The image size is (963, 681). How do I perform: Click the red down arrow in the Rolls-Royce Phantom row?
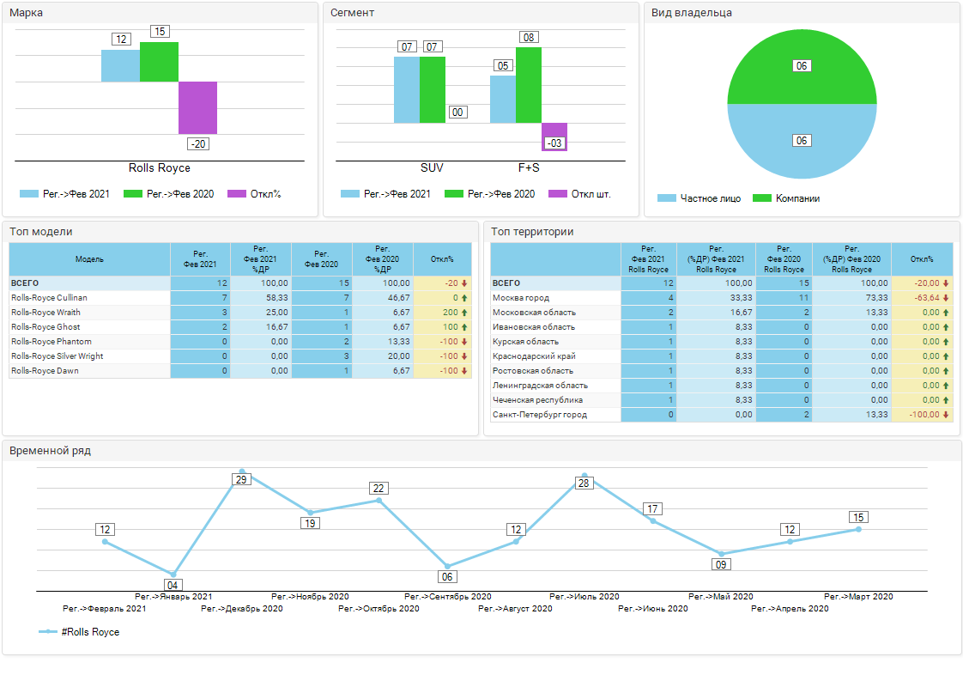[x=464, y=342]
